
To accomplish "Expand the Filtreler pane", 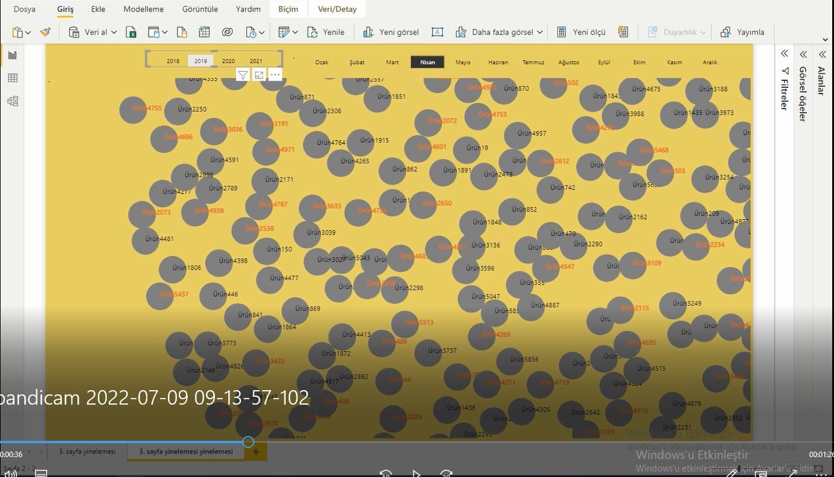I will (784, 54).
